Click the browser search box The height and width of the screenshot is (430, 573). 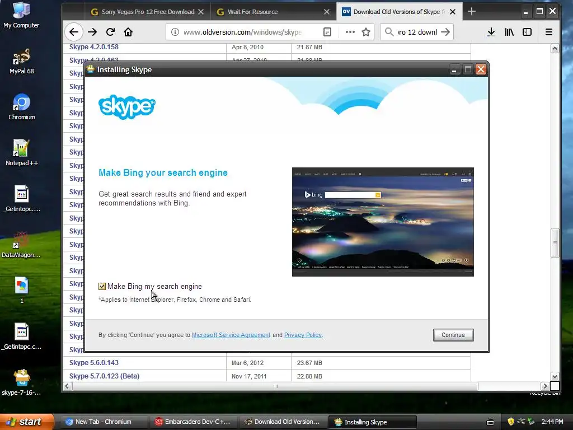pos(416,32)
